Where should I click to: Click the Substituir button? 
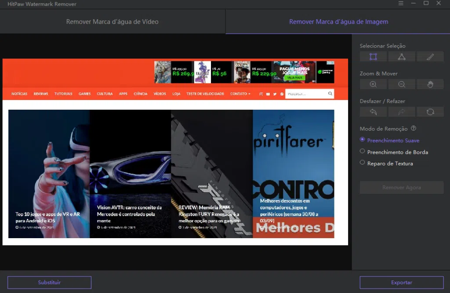49,282
